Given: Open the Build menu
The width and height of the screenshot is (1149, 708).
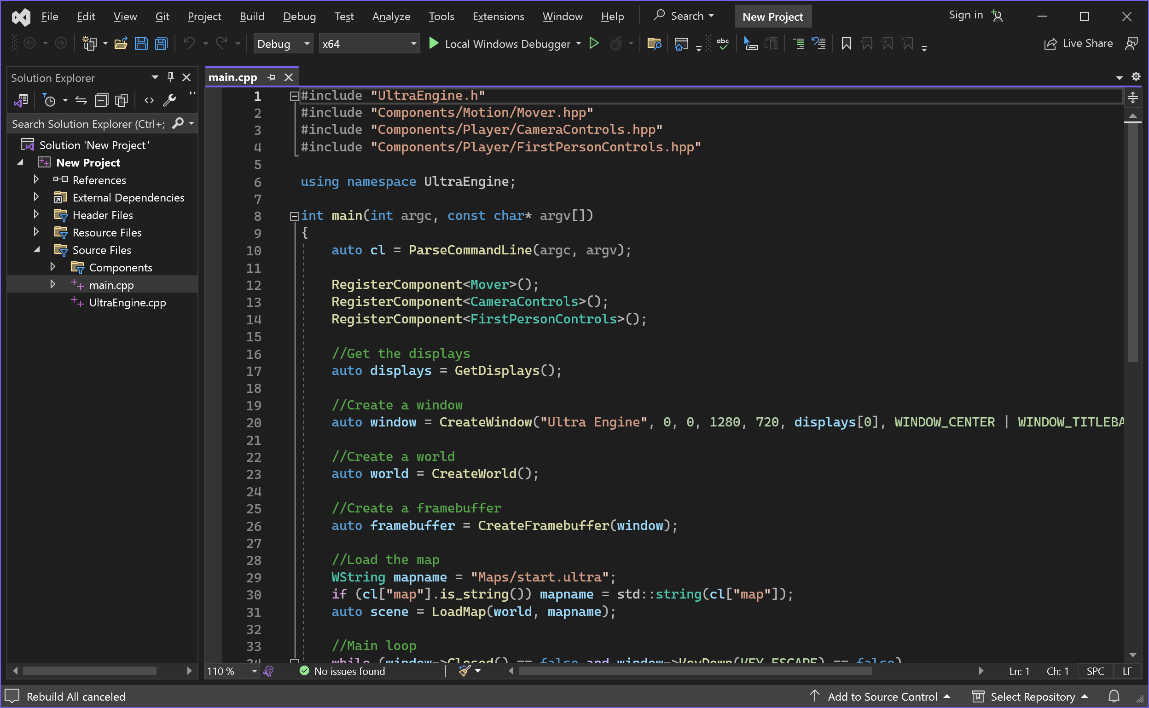Looking at the screenshot, I should click(x=252, y=17).
